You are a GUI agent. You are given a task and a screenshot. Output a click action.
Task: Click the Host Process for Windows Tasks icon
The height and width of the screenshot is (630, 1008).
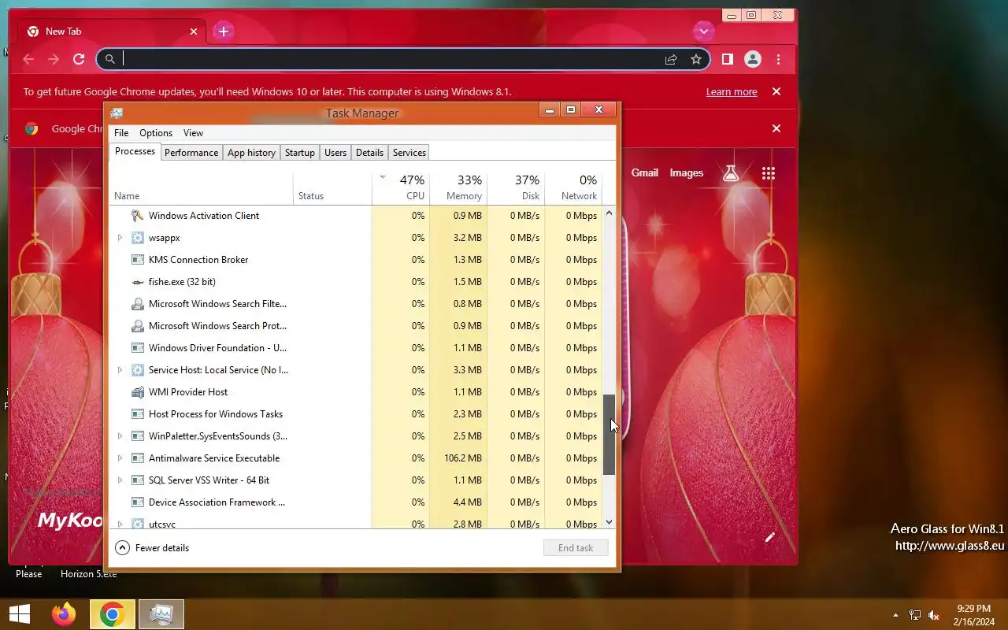pos(137,414)
